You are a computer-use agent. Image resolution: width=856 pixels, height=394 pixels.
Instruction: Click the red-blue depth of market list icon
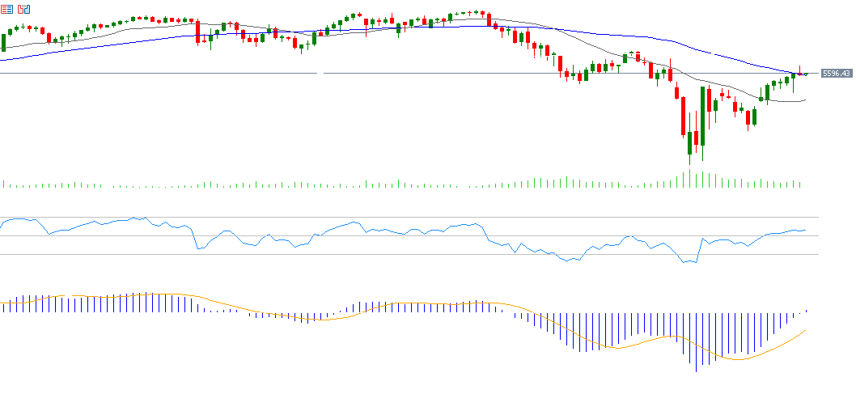7,8
